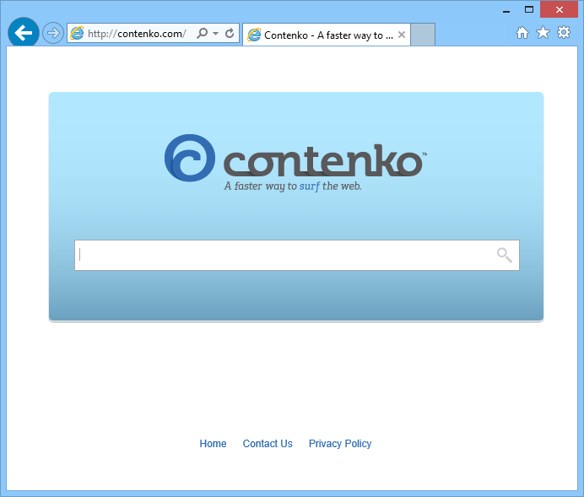Screen dimensions: 584x497
Task: Click the address bar search magnifier
Action: tap(203, 33)
